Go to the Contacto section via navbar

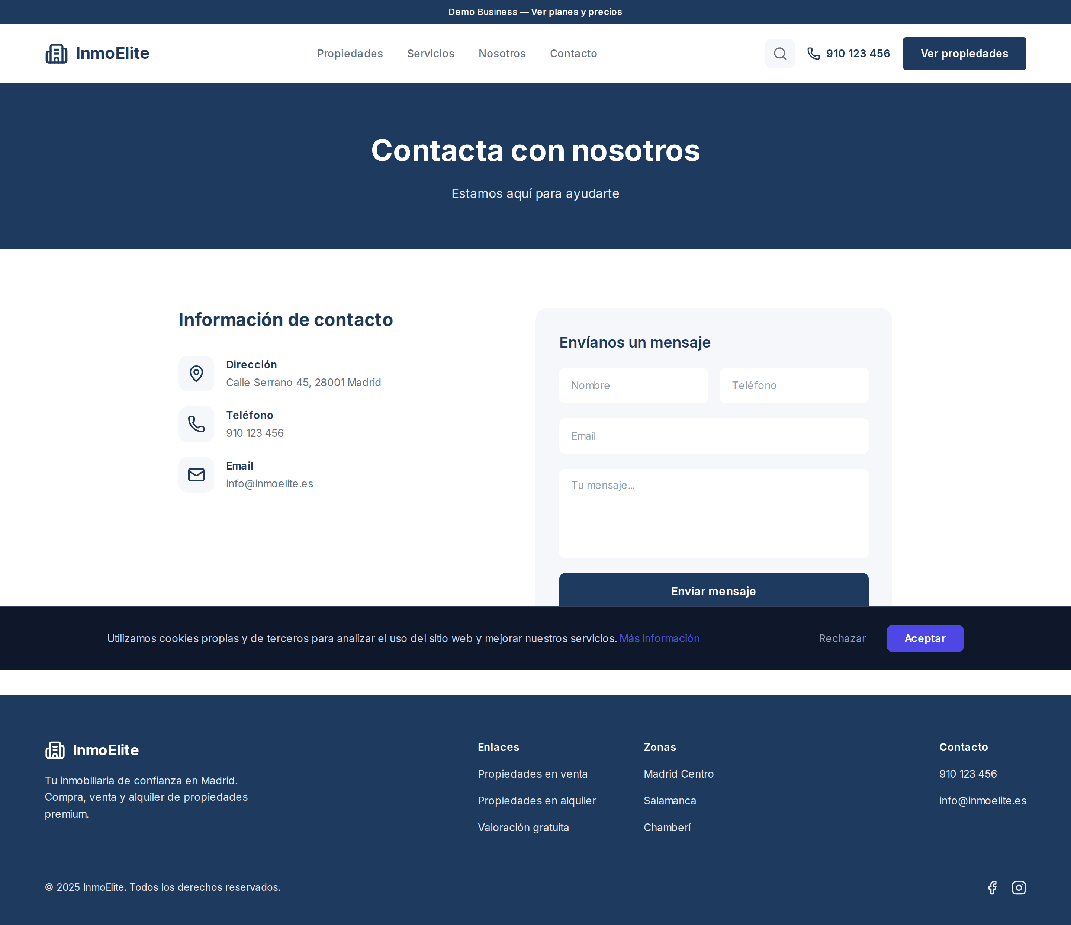(x=573, y=53)
